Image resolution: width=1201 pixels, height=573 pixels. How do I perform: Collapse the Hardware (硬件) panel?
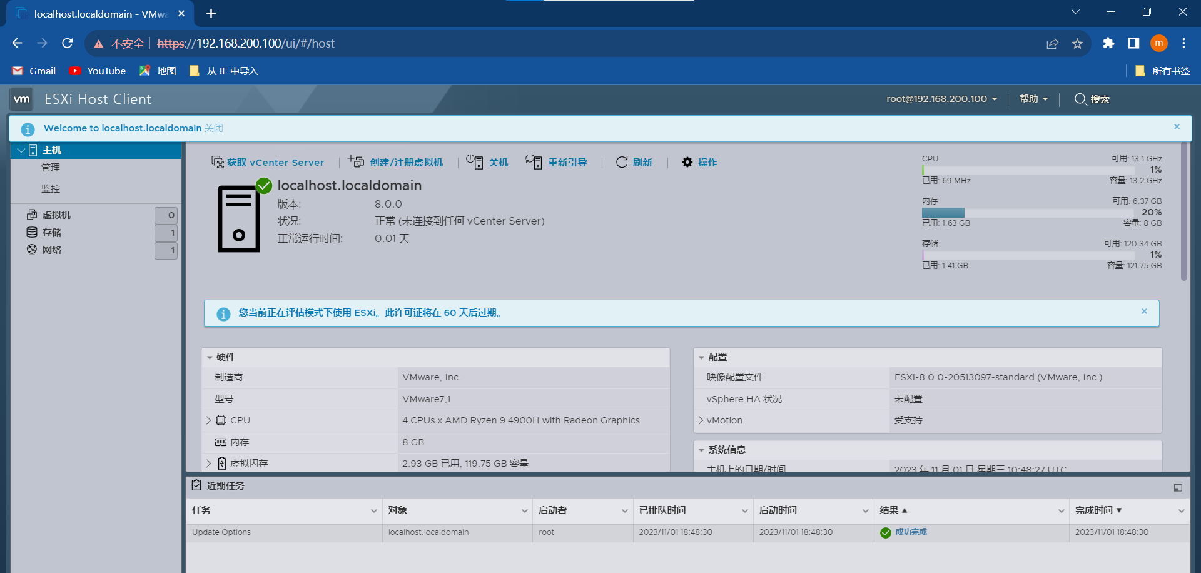point(210,357)
